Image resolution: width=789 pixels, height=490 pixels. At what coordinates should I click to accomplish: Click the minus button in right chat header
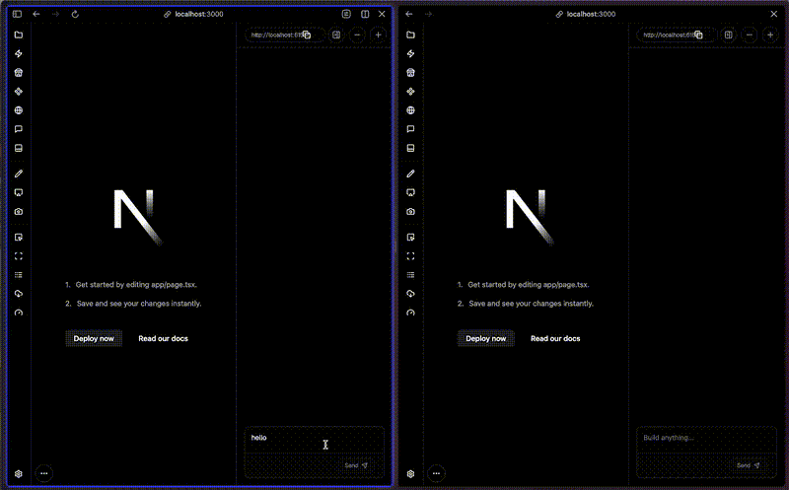click(750, 35)
